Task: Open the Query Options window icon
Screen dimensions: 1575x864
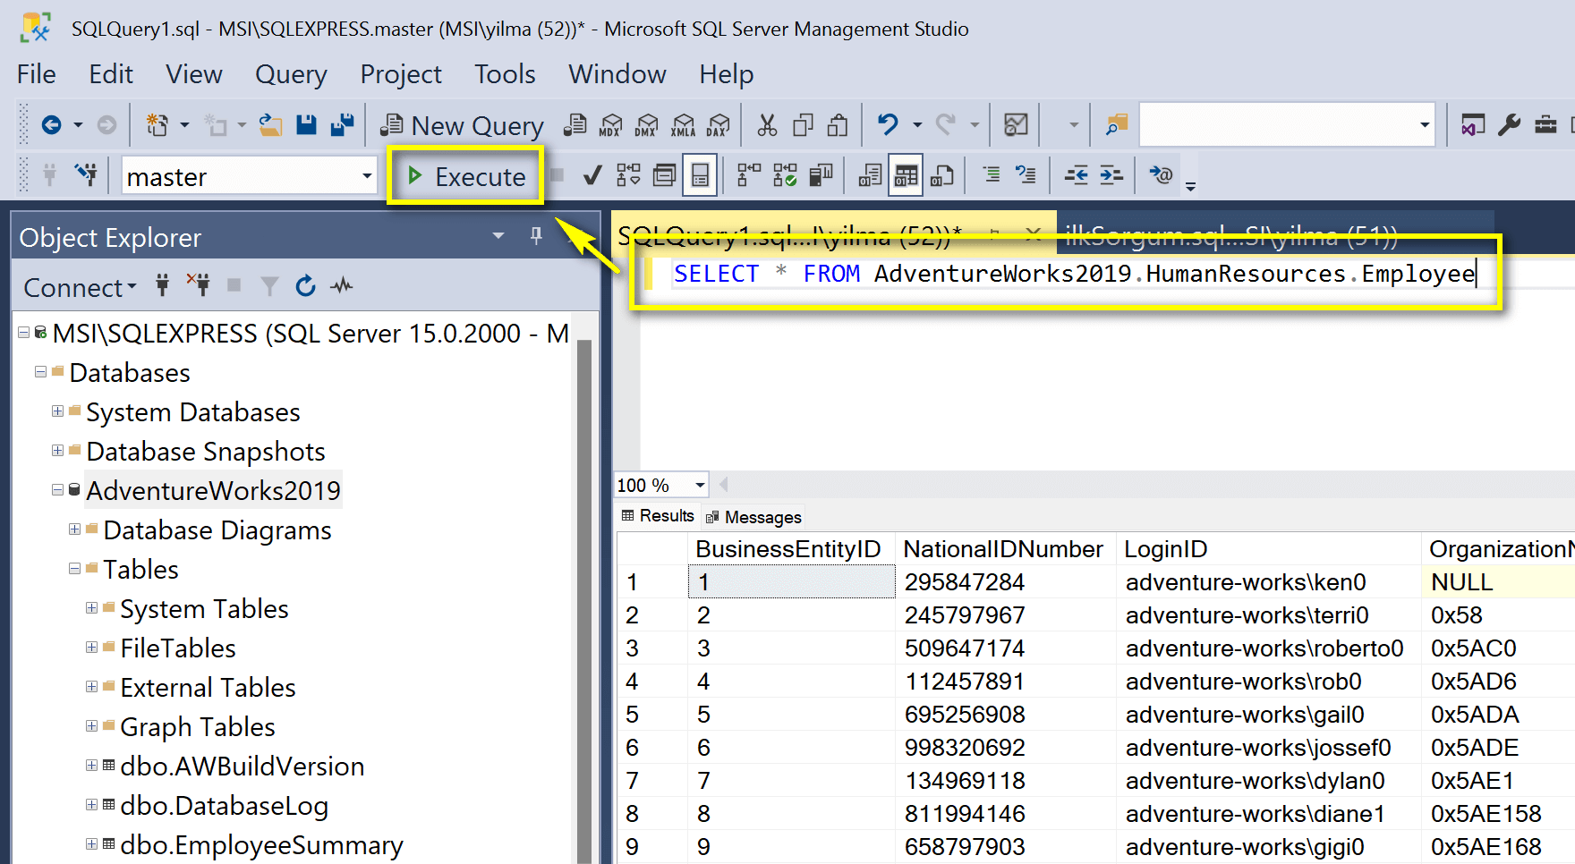Action: click(664, 175)
